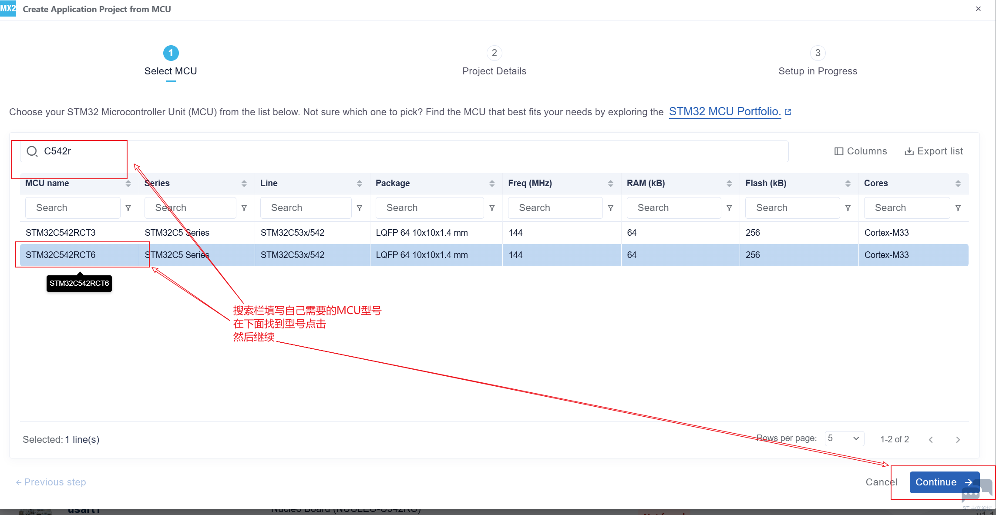
Task: Click the Line column search box
Action: [306, 208]
